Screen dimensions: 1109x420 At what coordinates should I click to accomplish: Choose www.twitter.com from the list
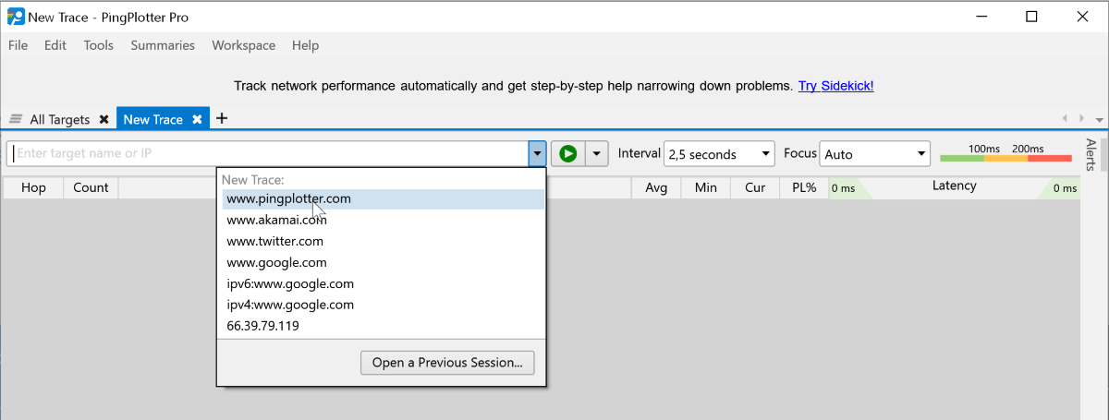coord(383,241)
